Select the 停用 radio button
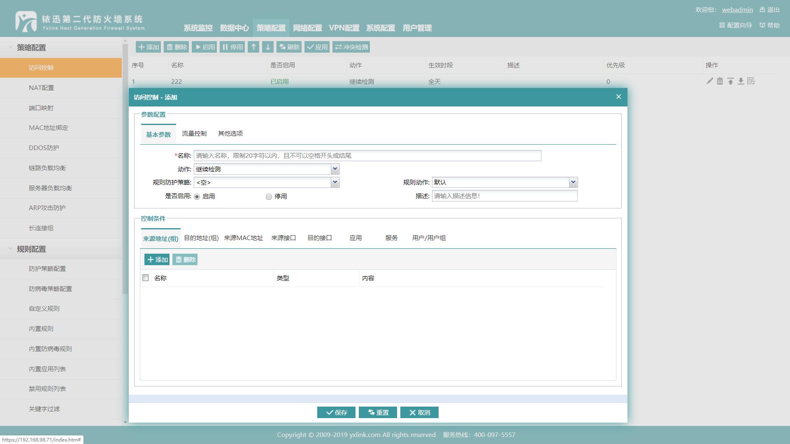 click(269, 197)
